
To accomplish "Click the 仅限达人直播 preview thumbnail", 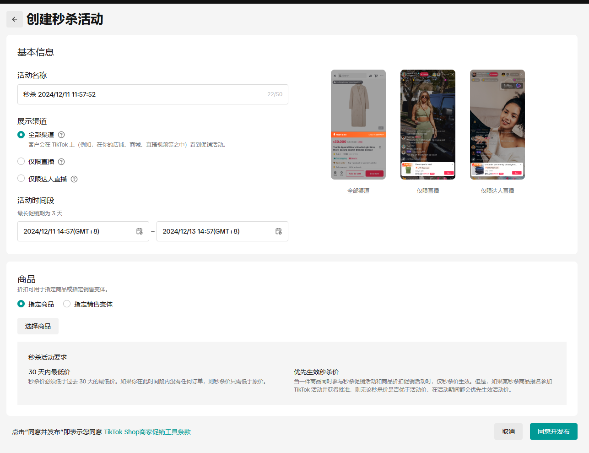I will tap(497, 125).
